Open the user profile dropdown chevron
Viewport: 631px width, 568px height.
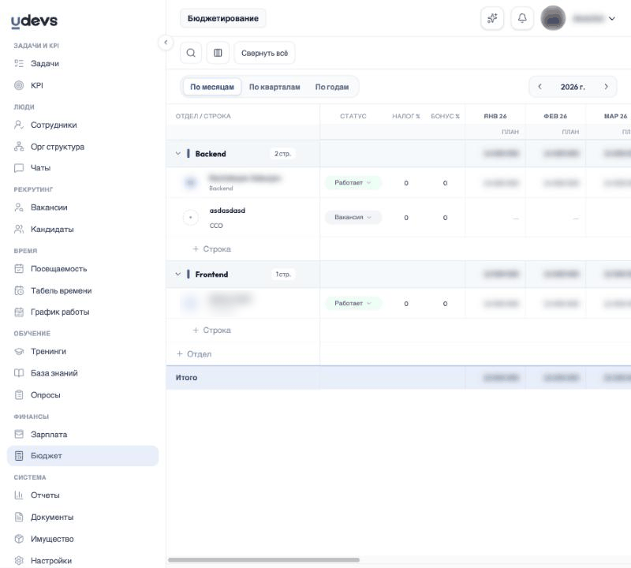(612, 18)
